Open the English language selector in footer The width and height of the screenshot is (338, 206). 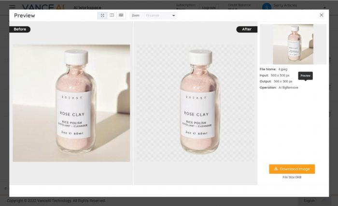tap(314, 201)
